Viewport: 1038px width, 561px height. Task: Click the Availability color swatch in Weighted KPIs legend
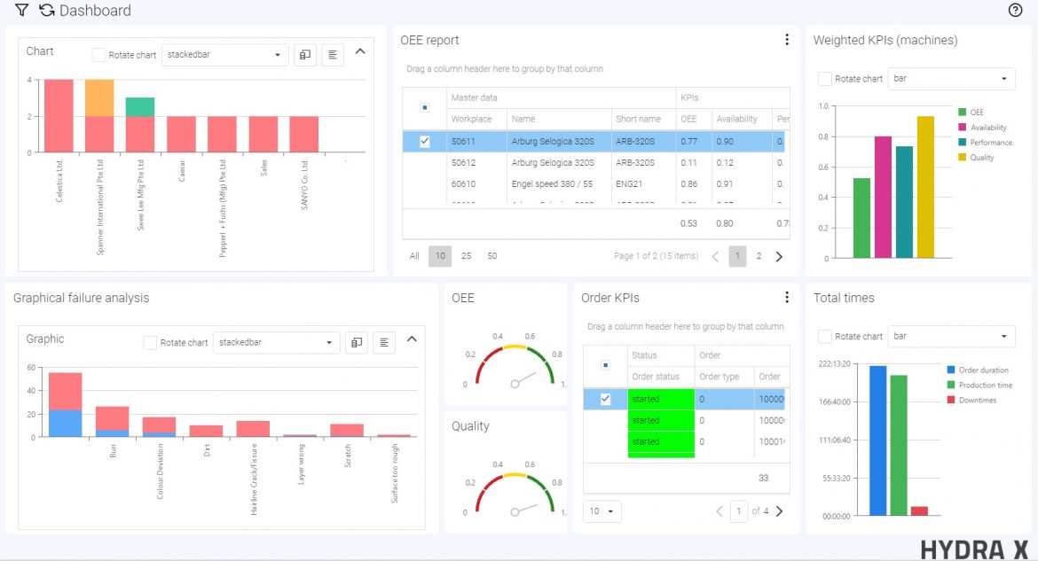962,127
